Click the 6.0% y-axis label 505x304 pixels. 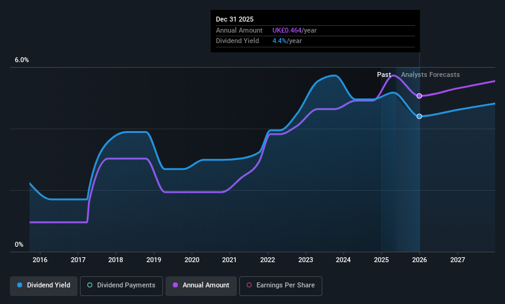coord(22,60)
